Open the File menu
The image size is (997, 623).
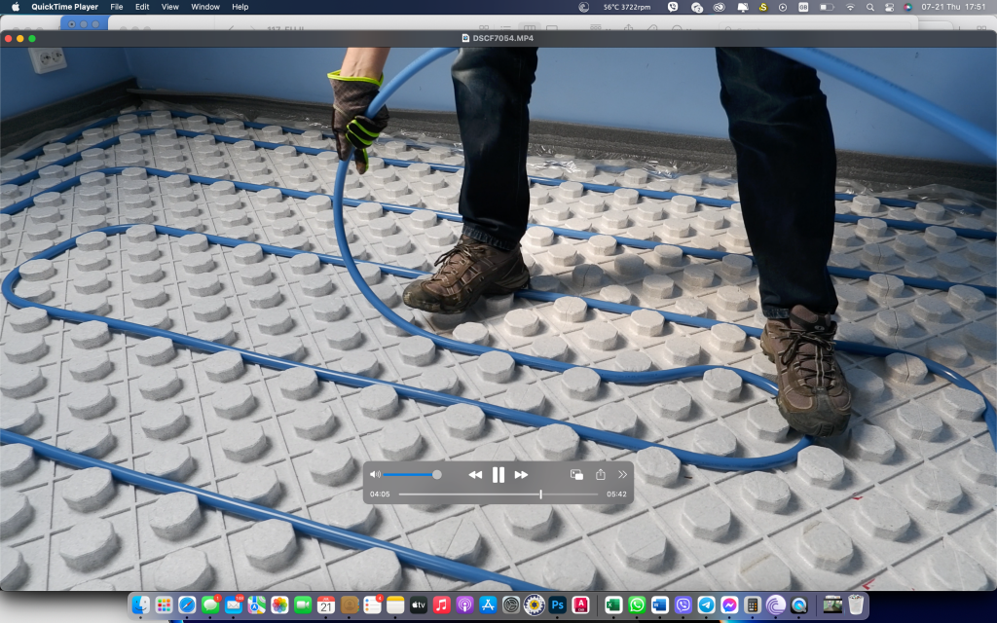pos(117,7)
